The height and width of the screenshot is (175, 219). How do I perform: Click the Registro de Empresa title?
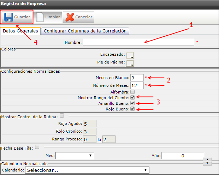(x=23, y=4)
